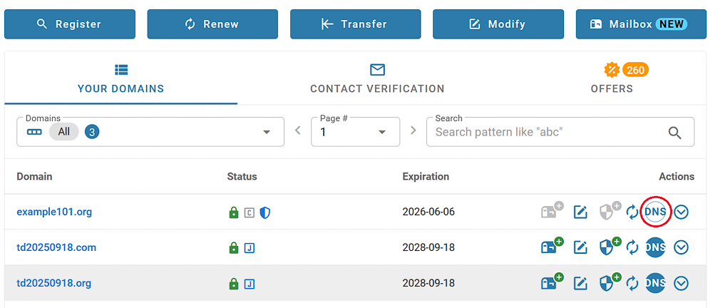The image size is (713, 308).
Task: Add mailbox icon for td20250918.com
Action: pos(550,247)
